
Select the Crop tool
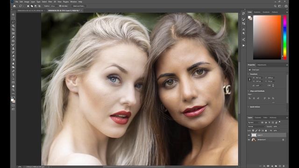pos(13,30)
